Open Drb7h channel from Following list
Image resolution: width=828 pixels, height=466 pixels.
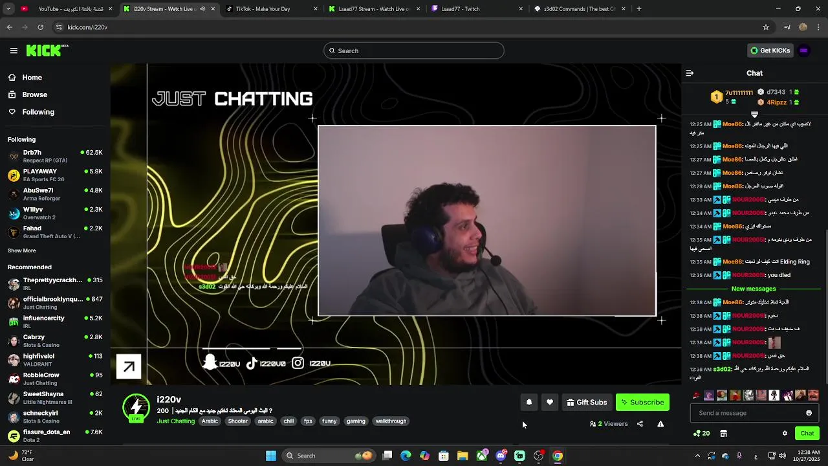(55, 156)
